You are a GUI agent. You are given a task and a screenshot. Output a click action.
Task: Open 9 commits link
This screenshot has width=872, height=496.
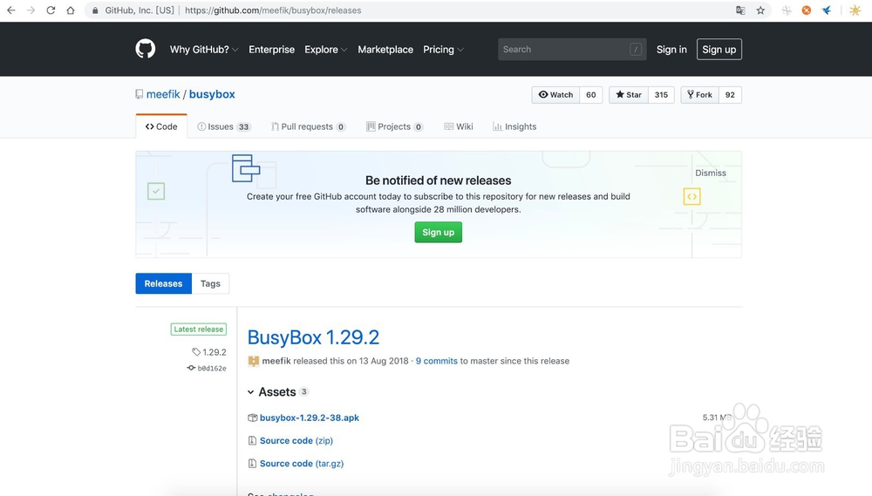click(437, 361)
